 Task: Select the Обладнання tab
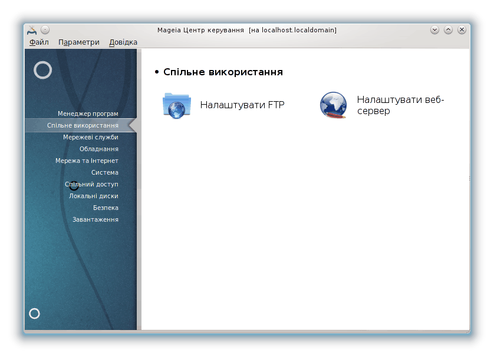(x=99, y=149)
